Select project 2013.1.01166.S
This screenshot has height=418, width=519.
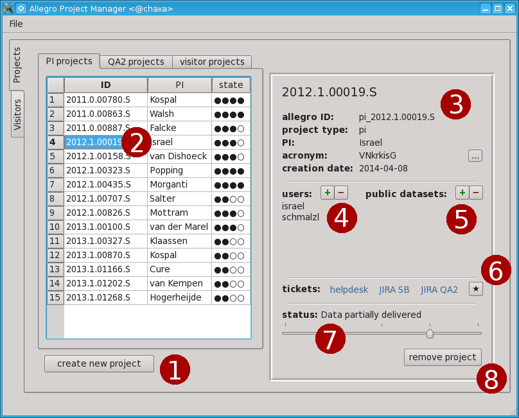point(105,270)
